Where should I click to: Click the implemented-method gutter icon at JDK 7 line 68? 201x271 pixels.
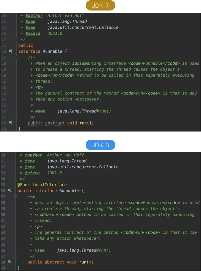coord(10,123)
